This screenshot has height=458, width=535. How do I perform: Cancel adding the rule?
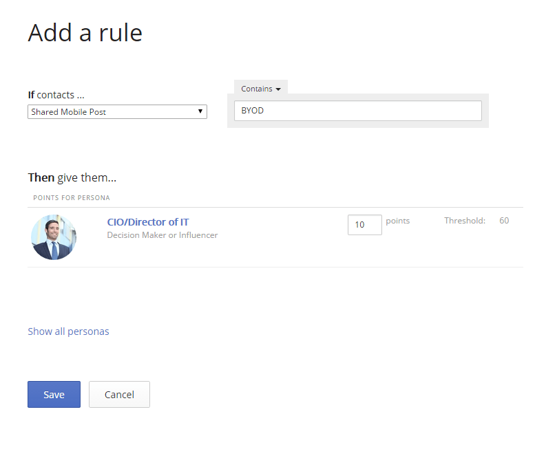pyautogui.click(x=119, y=395)
